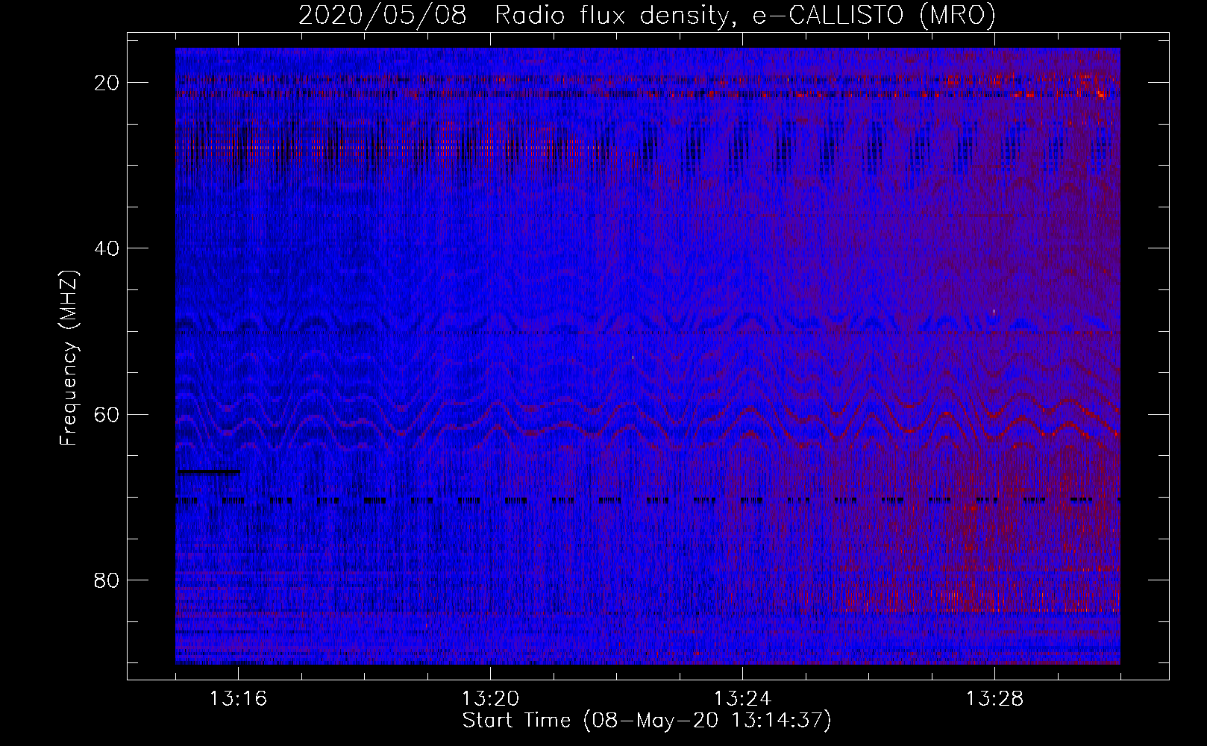Image resolution: width=1207 pixels, height=746 pixels.
Task: Click the '13:28' time axis label
Action: (994, 699)
